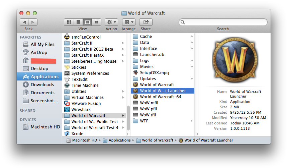Switch to Cover Flow view
Screen dimensions: 287x168
(x=97, y=22)
